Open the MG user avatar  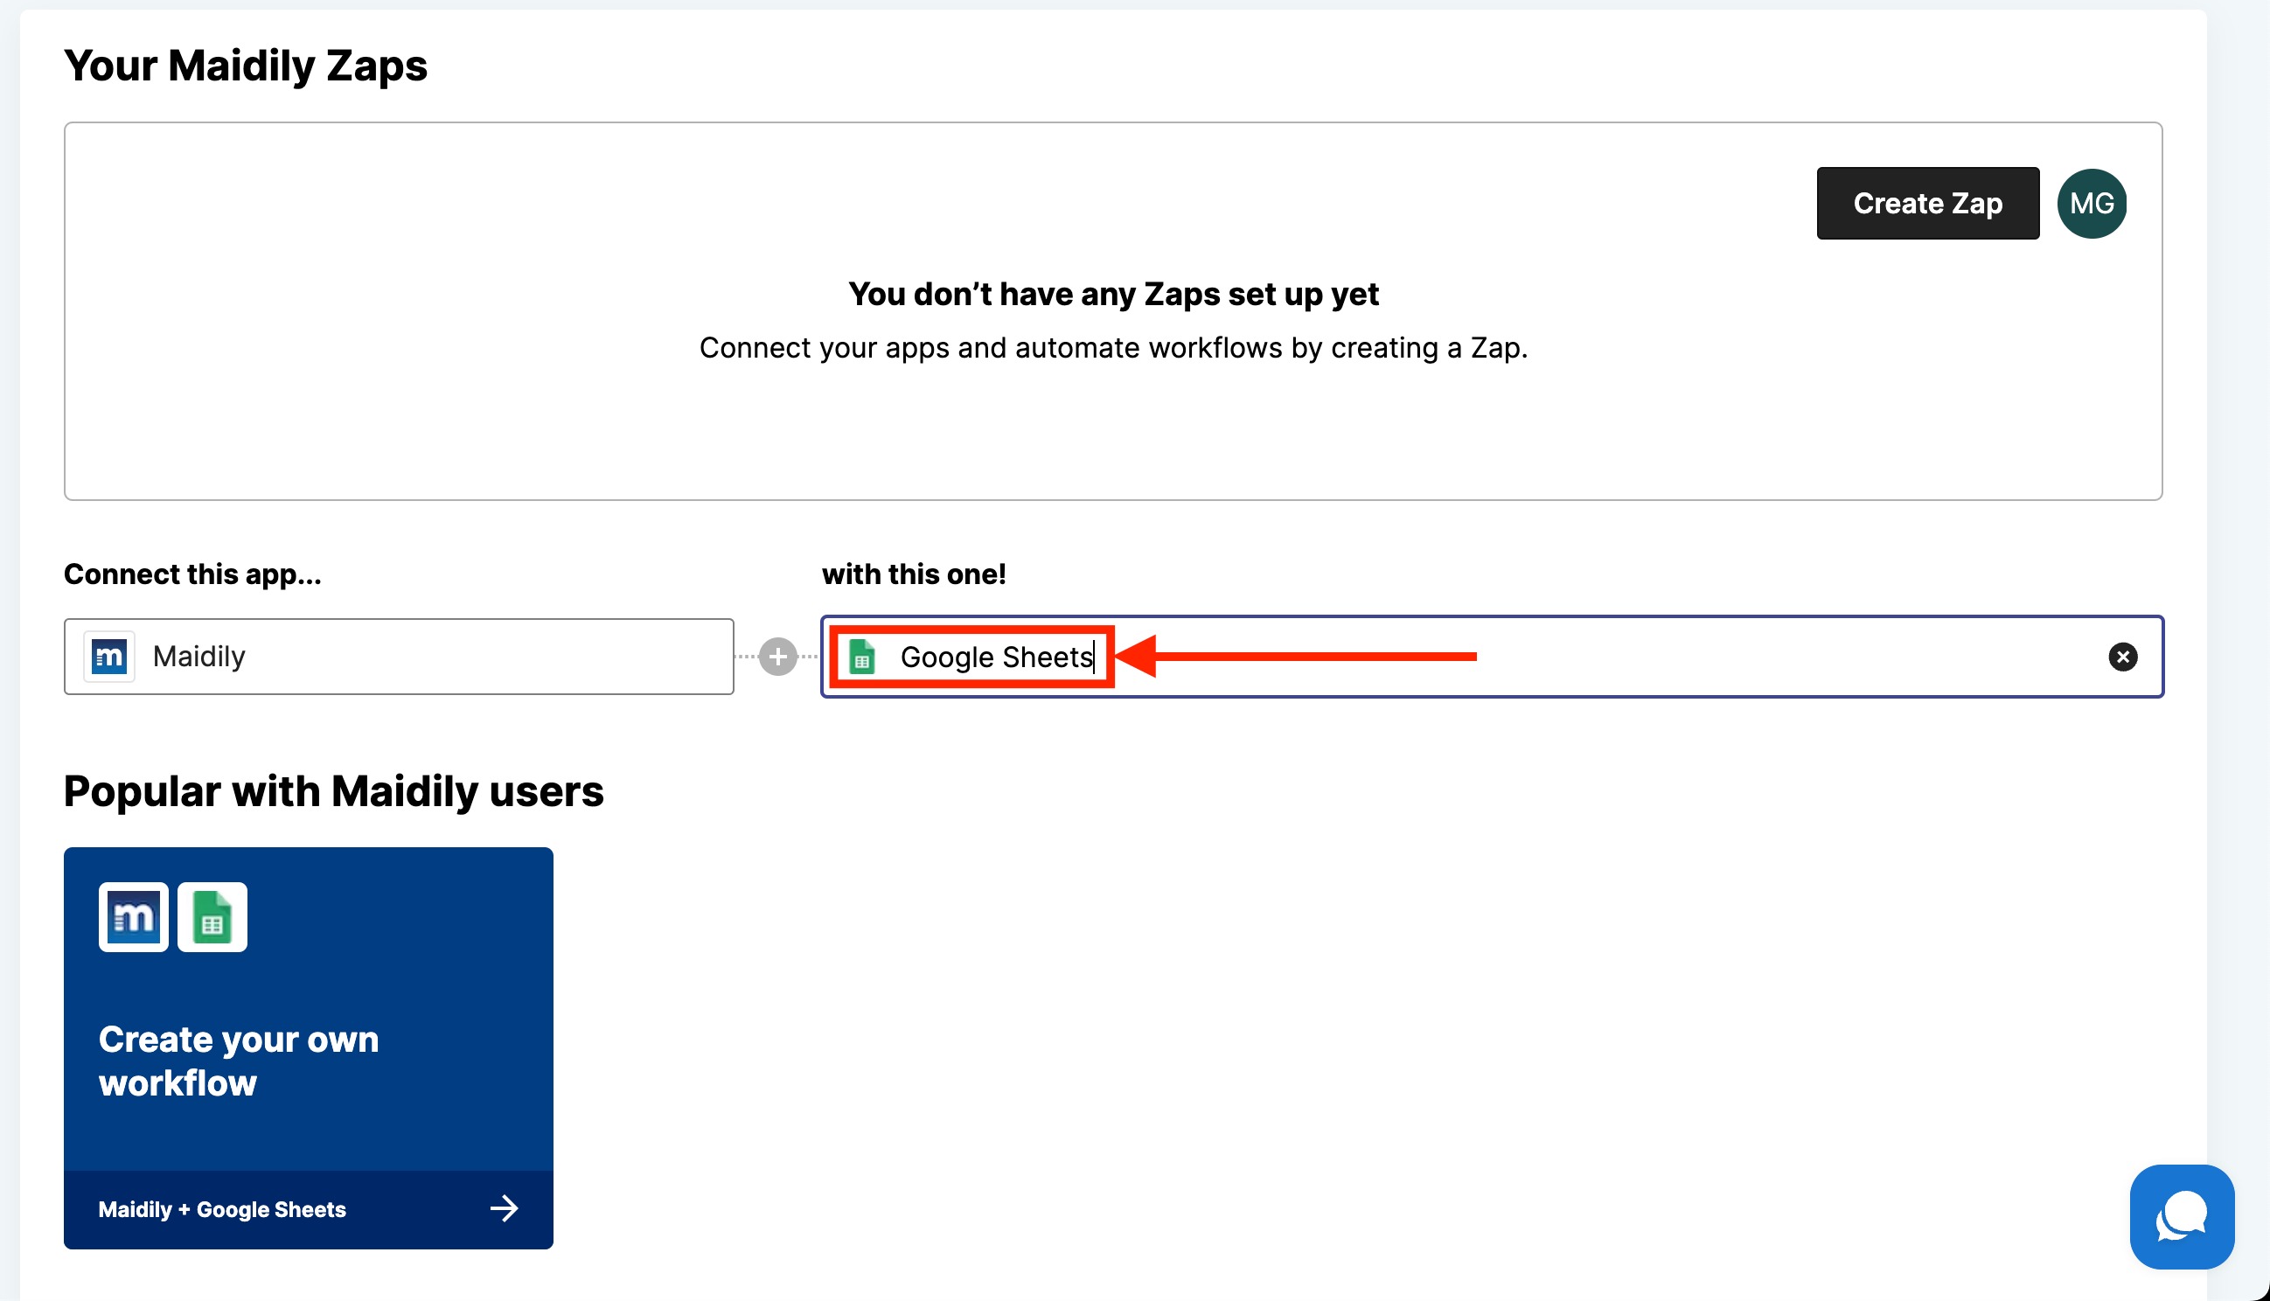click(x=2091, y=204)
